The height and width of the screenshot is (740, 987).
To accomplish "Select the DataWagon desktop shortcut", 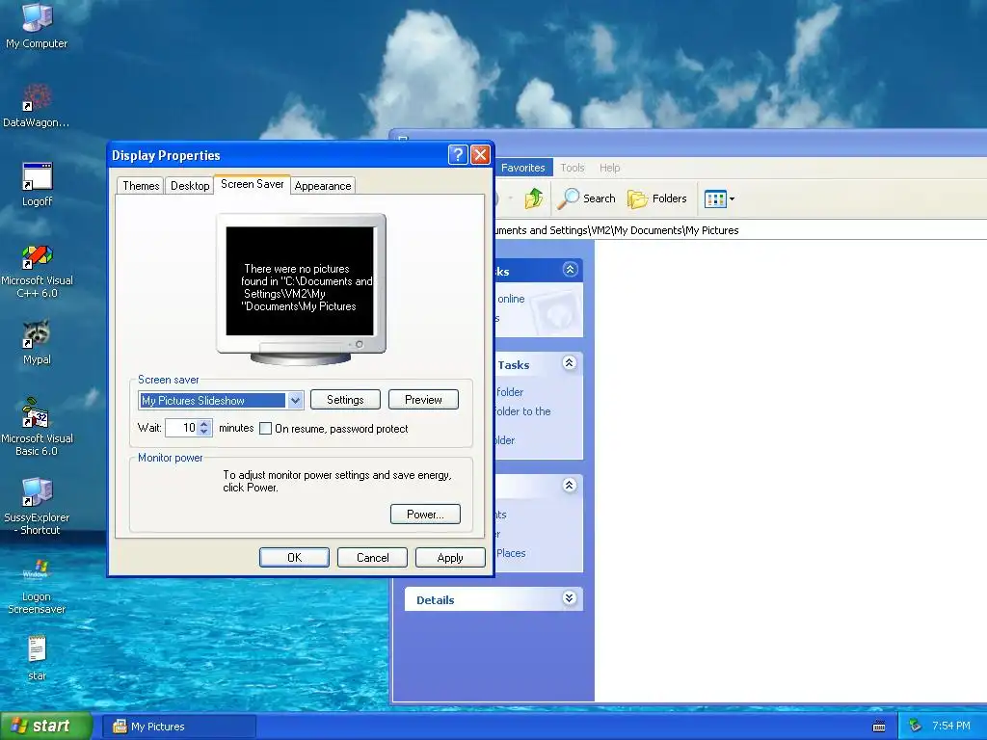I will 37,105.
